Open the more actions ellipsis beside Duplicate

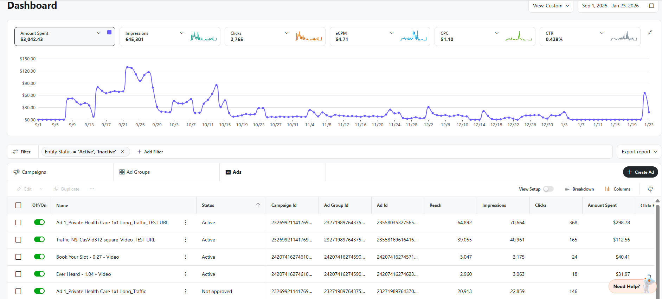[x=92, y=189]
